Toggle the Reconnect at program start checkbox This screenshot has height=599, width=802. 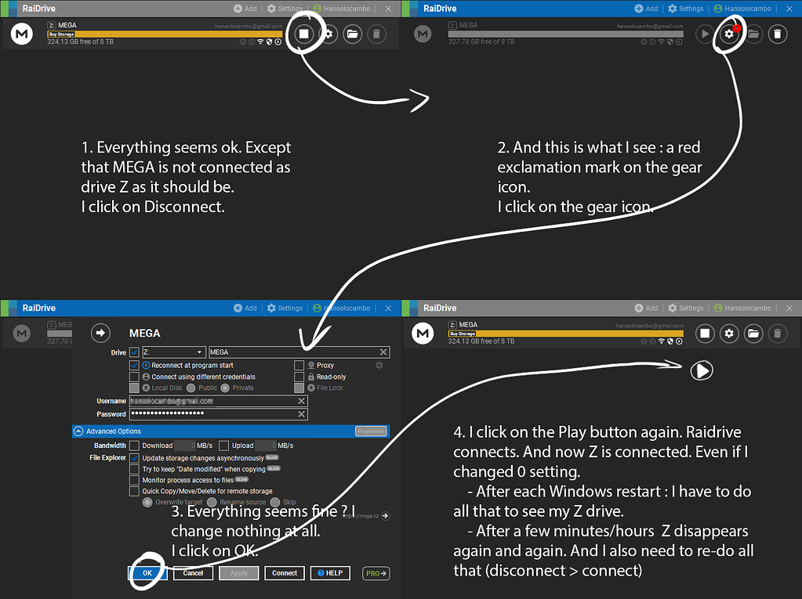[x=134, y=365]
